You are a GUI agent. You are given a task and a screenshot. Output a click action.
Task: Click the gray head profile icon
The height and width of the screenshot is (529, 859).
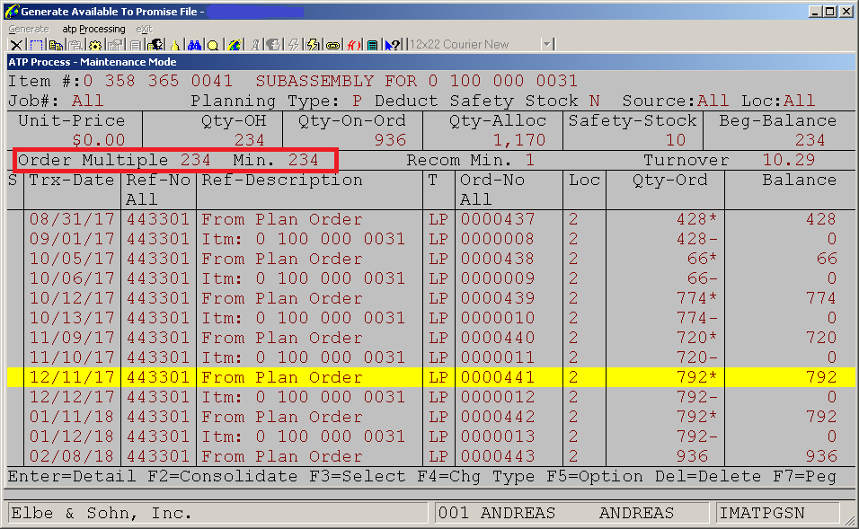coord(273,46)
